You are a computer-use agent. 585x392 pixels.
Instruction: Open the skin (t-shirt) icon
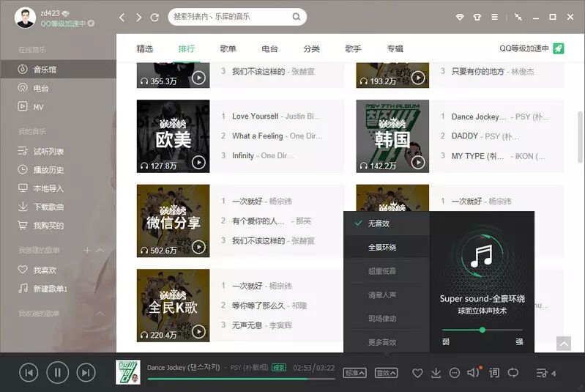coord(477,17)
